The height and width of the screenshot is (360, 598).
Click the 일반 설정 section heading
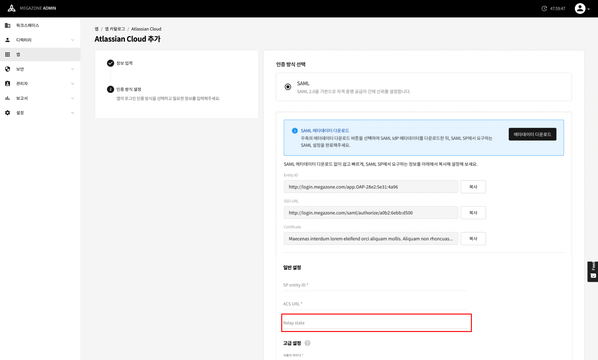[292, 268]
